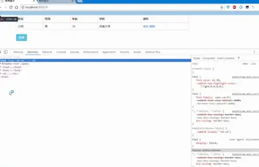The width and height of the screenshot is (259, 167).
Task: Click the display: block declaration
Action: [207, 143]
